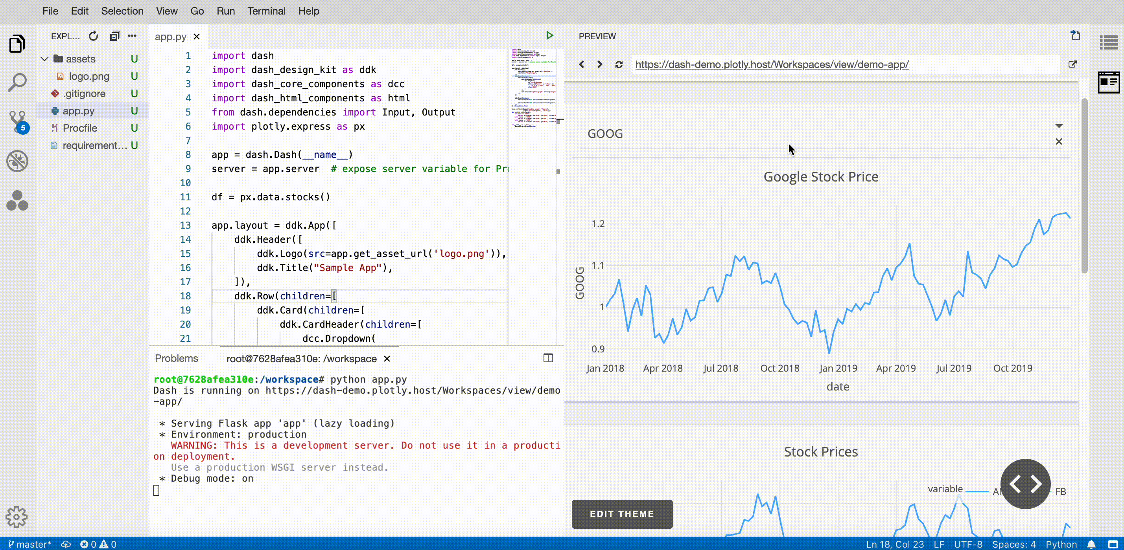Split the Problems panel view icon
Image resolution: width=1124 pixels, height=550 pixels.
tap(549, 358)
